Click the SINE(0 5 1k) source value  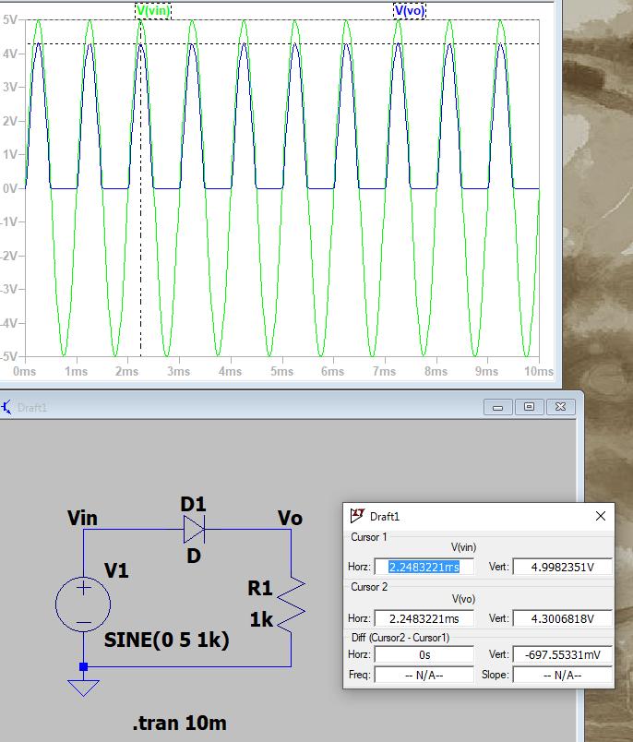167,640
